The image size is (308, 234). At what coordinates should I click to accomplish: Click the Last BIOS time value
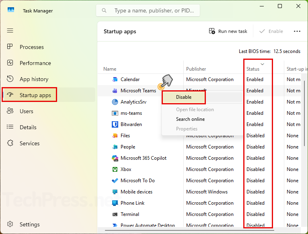click(287, 51)
